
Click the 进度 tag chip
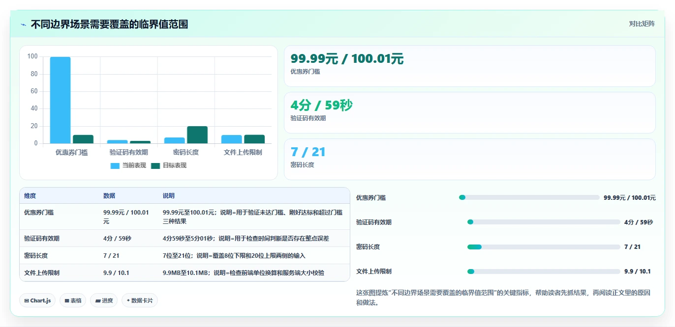tap(104, 300)
